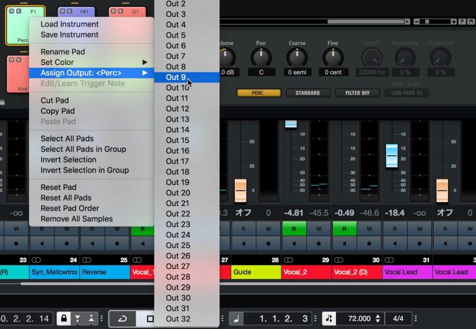Mute the Kick pad
The image size is (476, 329).
(12, 60)
